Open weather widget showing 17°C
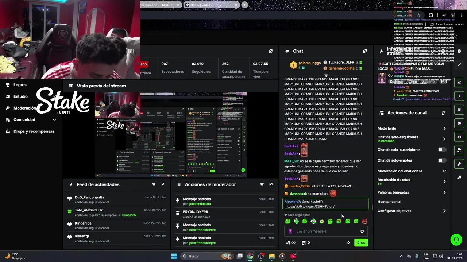This screenshot has height=262, width=467. [x=15, y=256]
